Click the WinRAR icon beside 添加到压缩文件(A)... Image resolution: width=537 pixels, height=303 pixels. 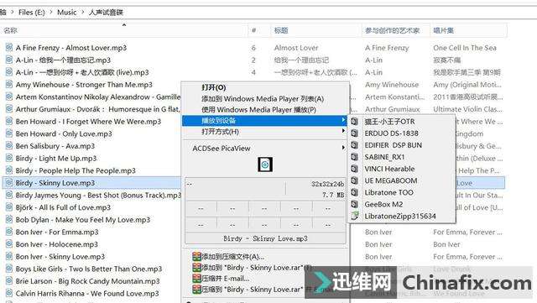(x=196, y=256)
